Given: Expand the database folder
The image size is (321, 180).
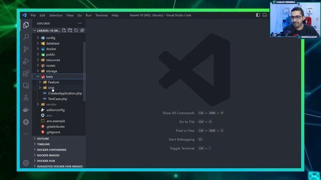Looking at the screenshot, I should [59, 43].
